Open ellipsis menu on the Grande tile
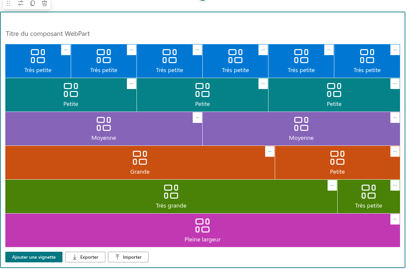Screen dimensions: 407x269 pyautogui.click(x=270, y=151)
